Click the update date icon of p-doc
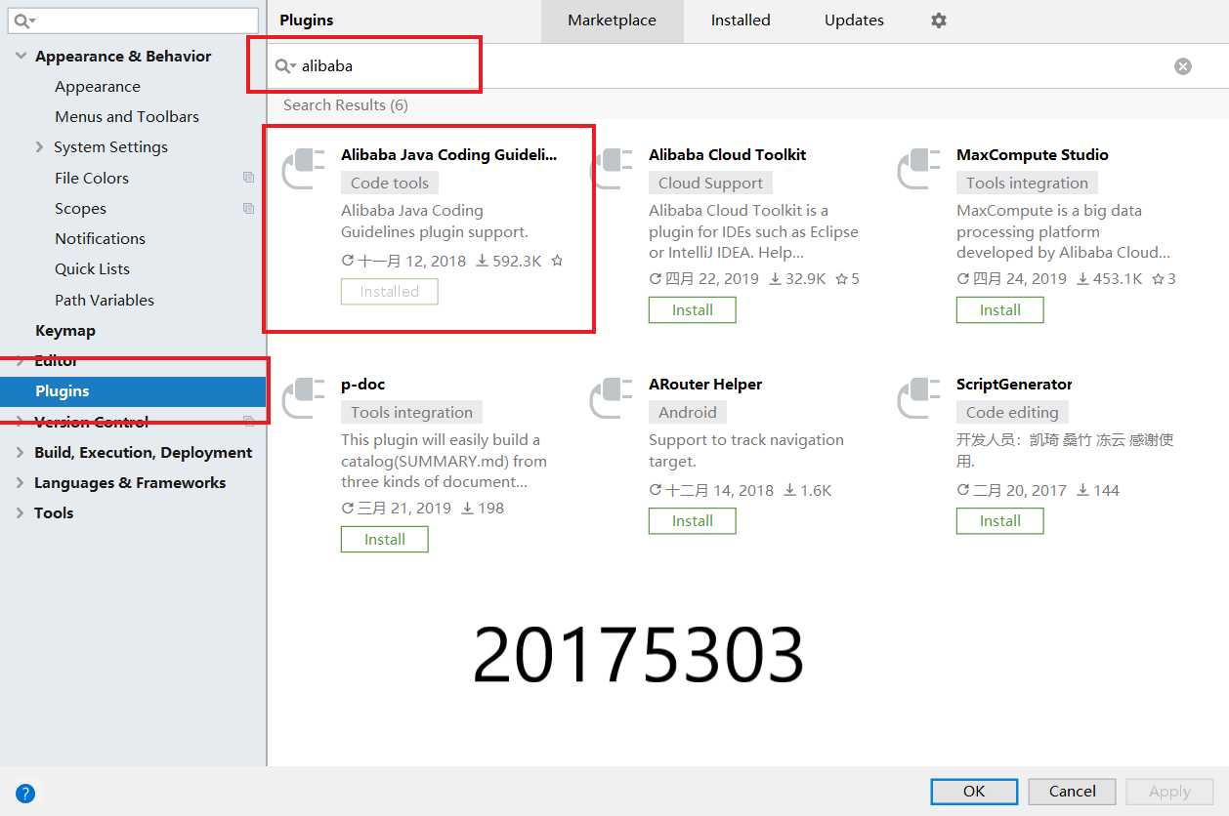This screenshot has width=1229, height=816. point(348,509)
